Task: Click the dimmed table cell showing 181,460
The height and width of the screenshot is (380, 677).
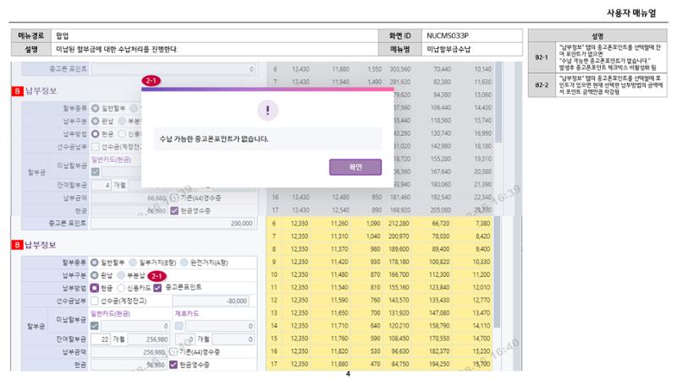Action: pos(399,198)
